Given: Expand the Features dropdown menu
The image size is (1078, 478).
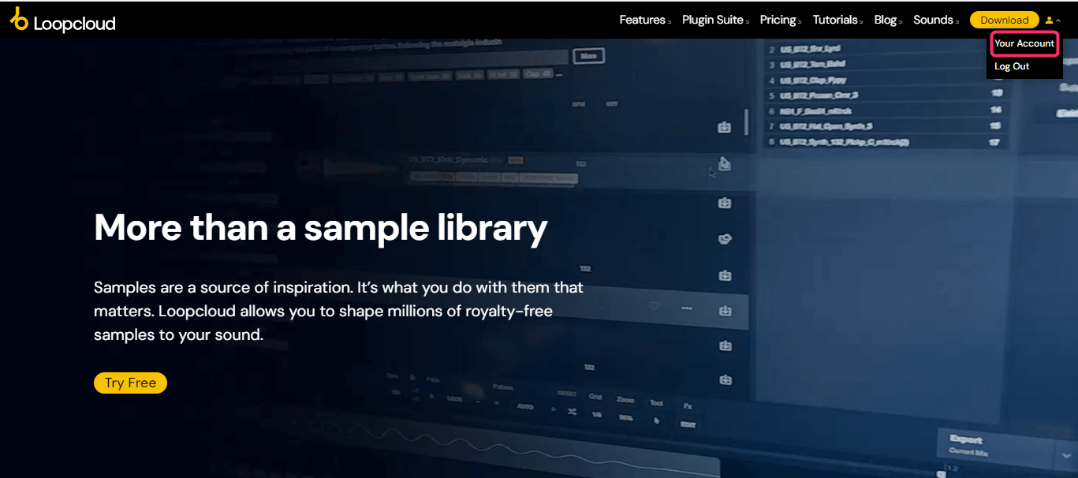Looking at the screenshot, I should coord(643,20).
